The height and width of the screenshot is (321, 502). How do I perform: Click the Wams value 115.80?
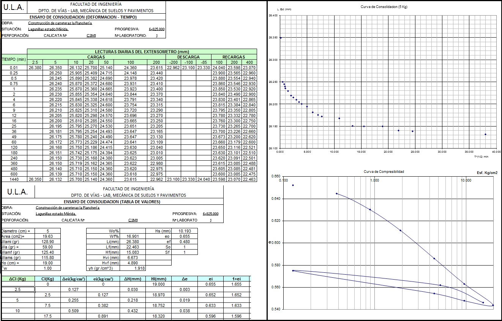point(47,258)
